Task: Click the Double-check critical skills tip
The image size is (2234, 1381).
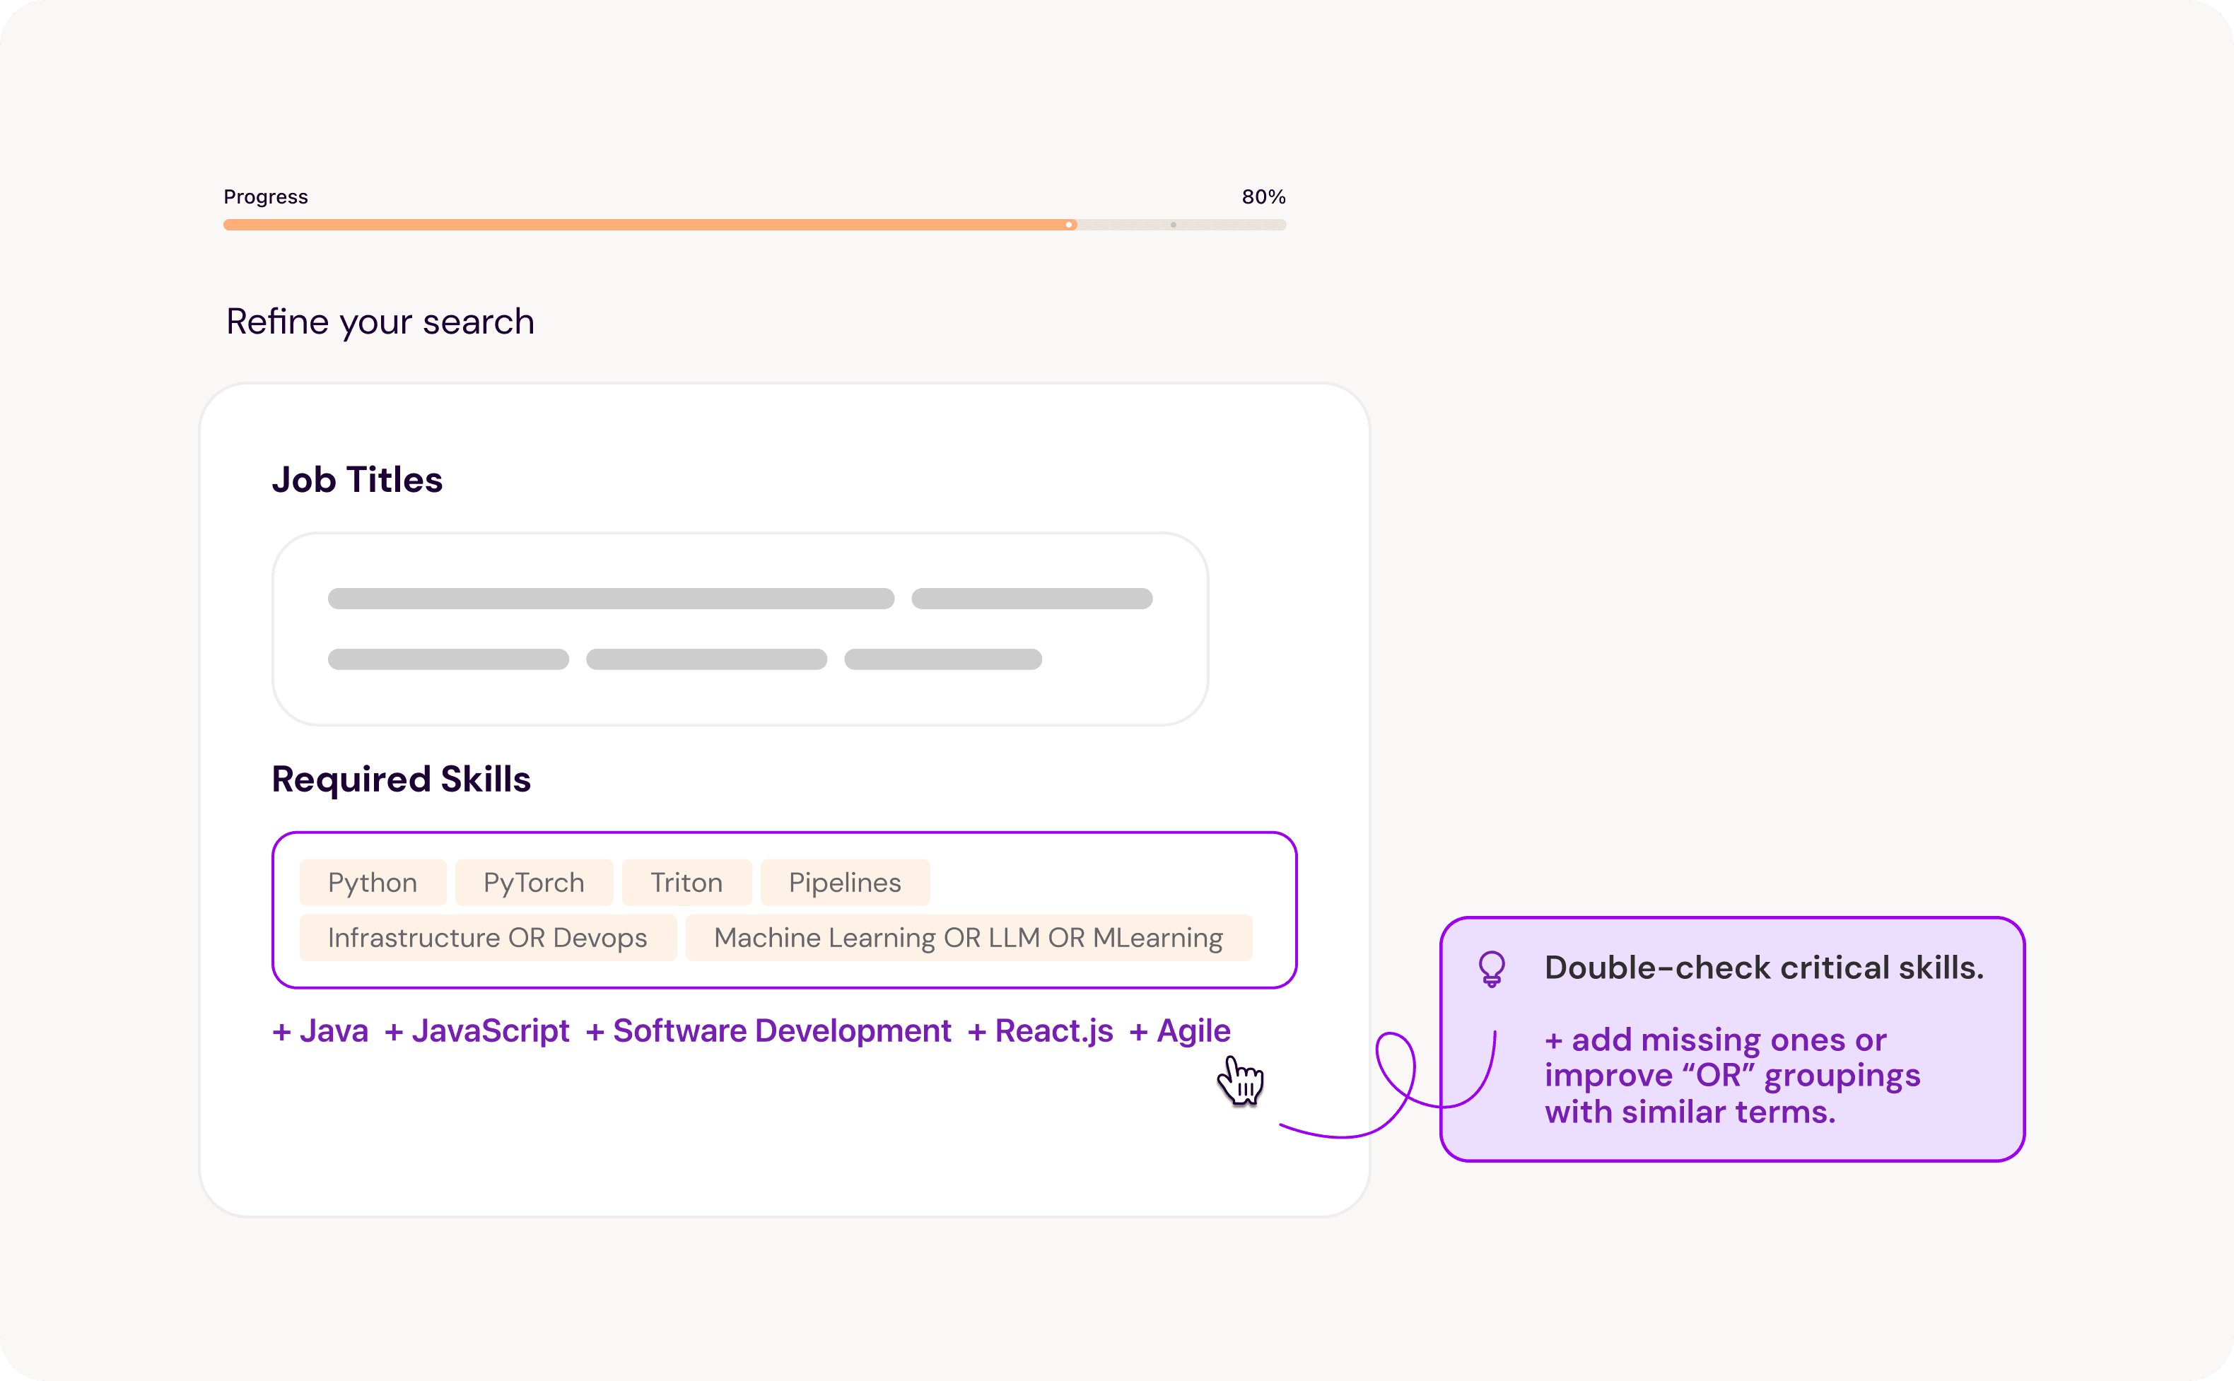Action: click(1764, 968)
